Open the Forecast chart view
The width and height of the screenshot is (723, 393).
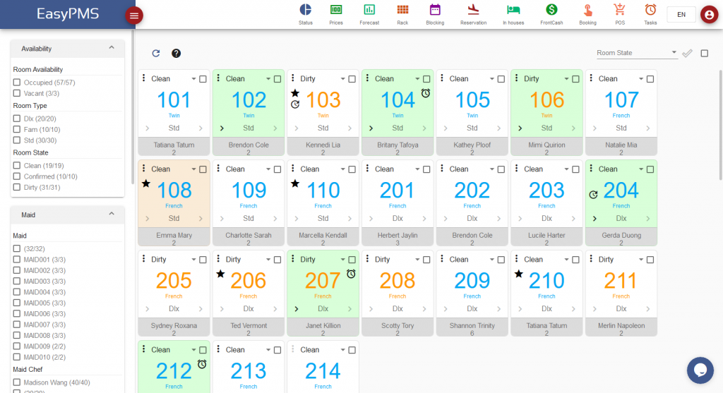coord(369,14)
